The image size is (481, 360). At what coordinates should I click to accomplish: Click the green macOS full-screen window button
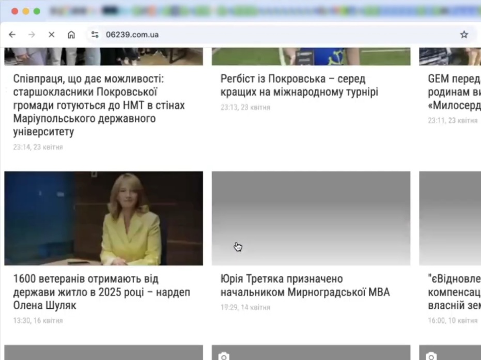click(x=37, y=11)
